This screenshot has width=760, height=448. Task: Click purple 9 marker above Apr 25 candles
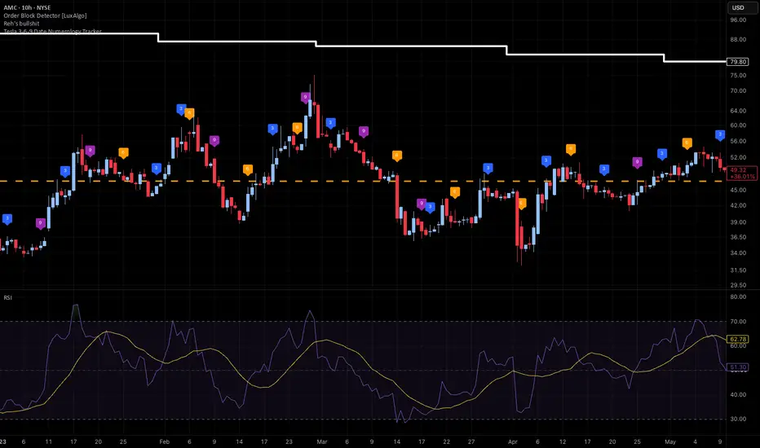coord(638,163)
